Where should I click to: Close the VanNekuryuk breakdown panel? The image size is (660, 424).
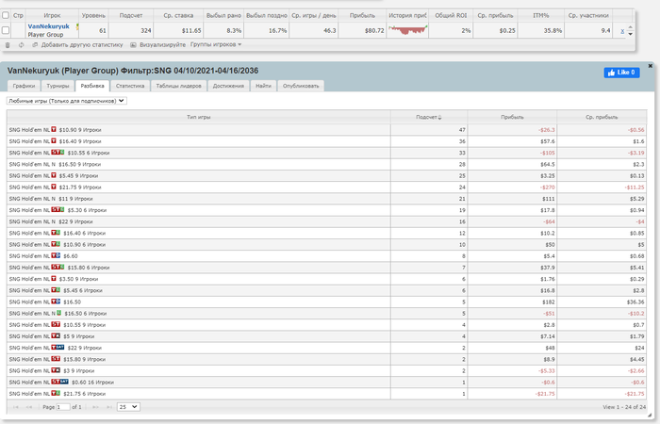pos(650,66)
